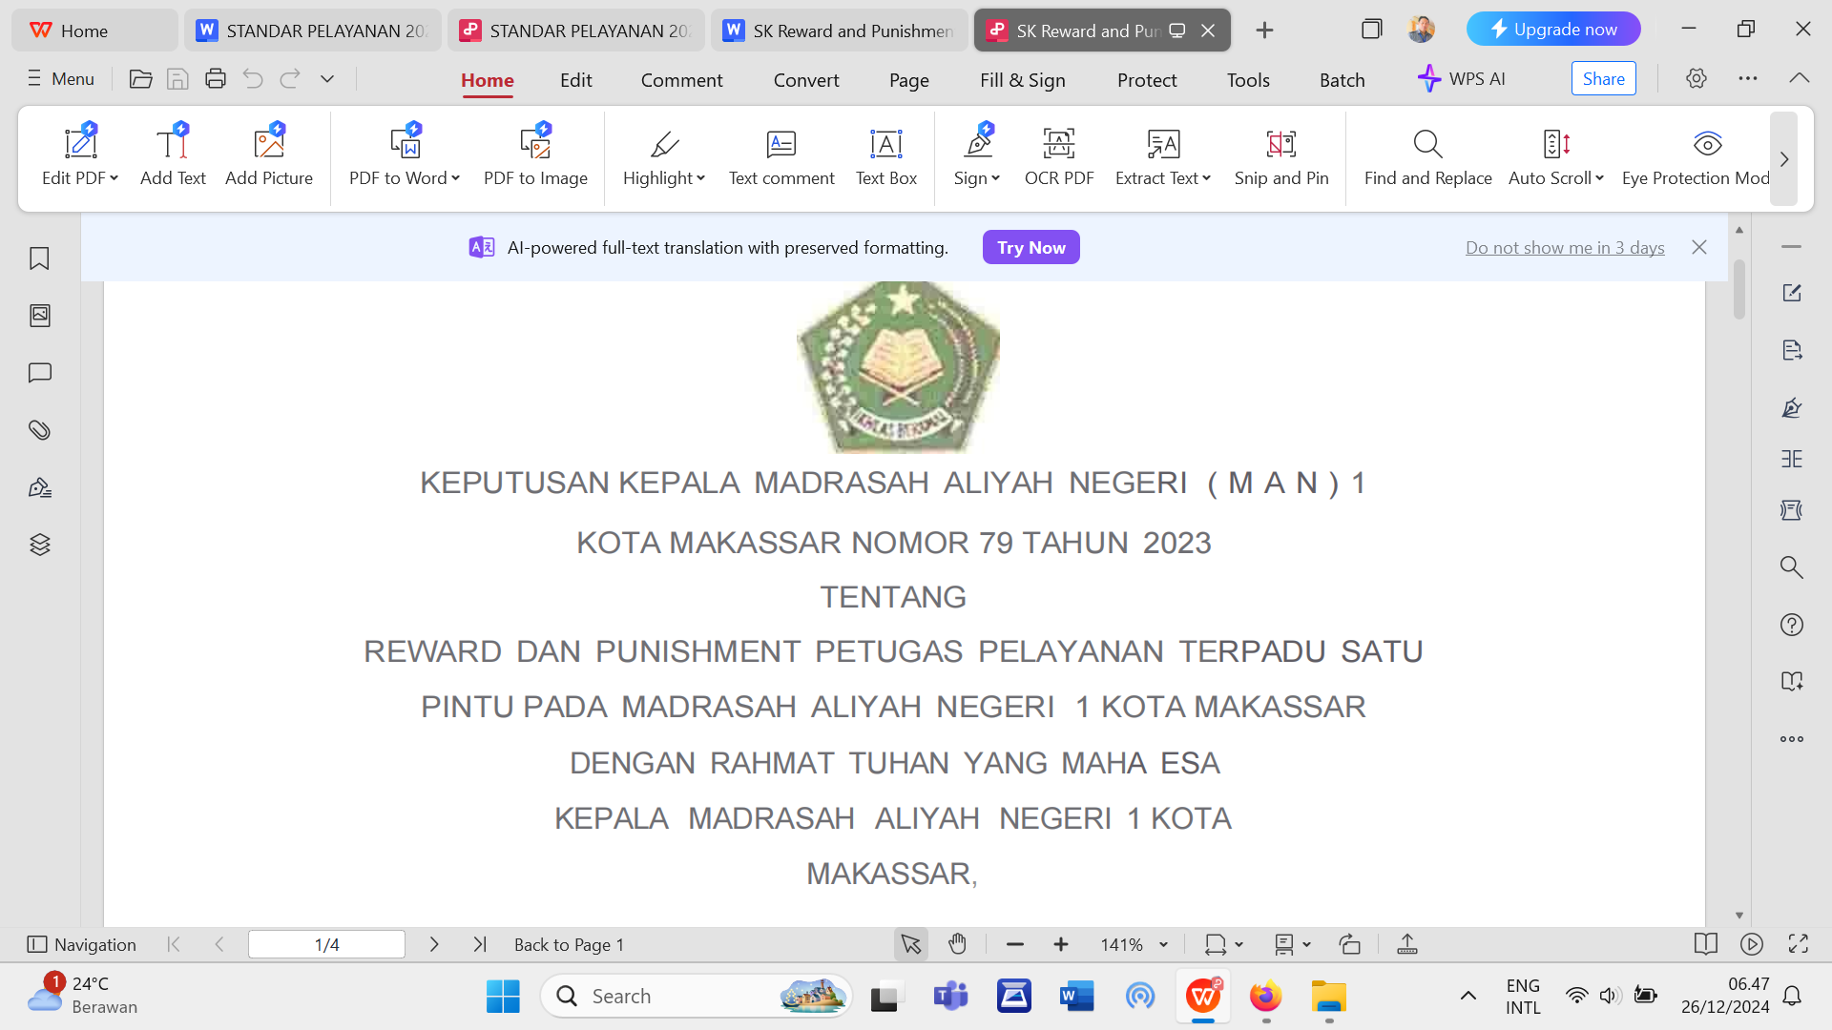Click the zoom in plus button

coord(1061,944)
